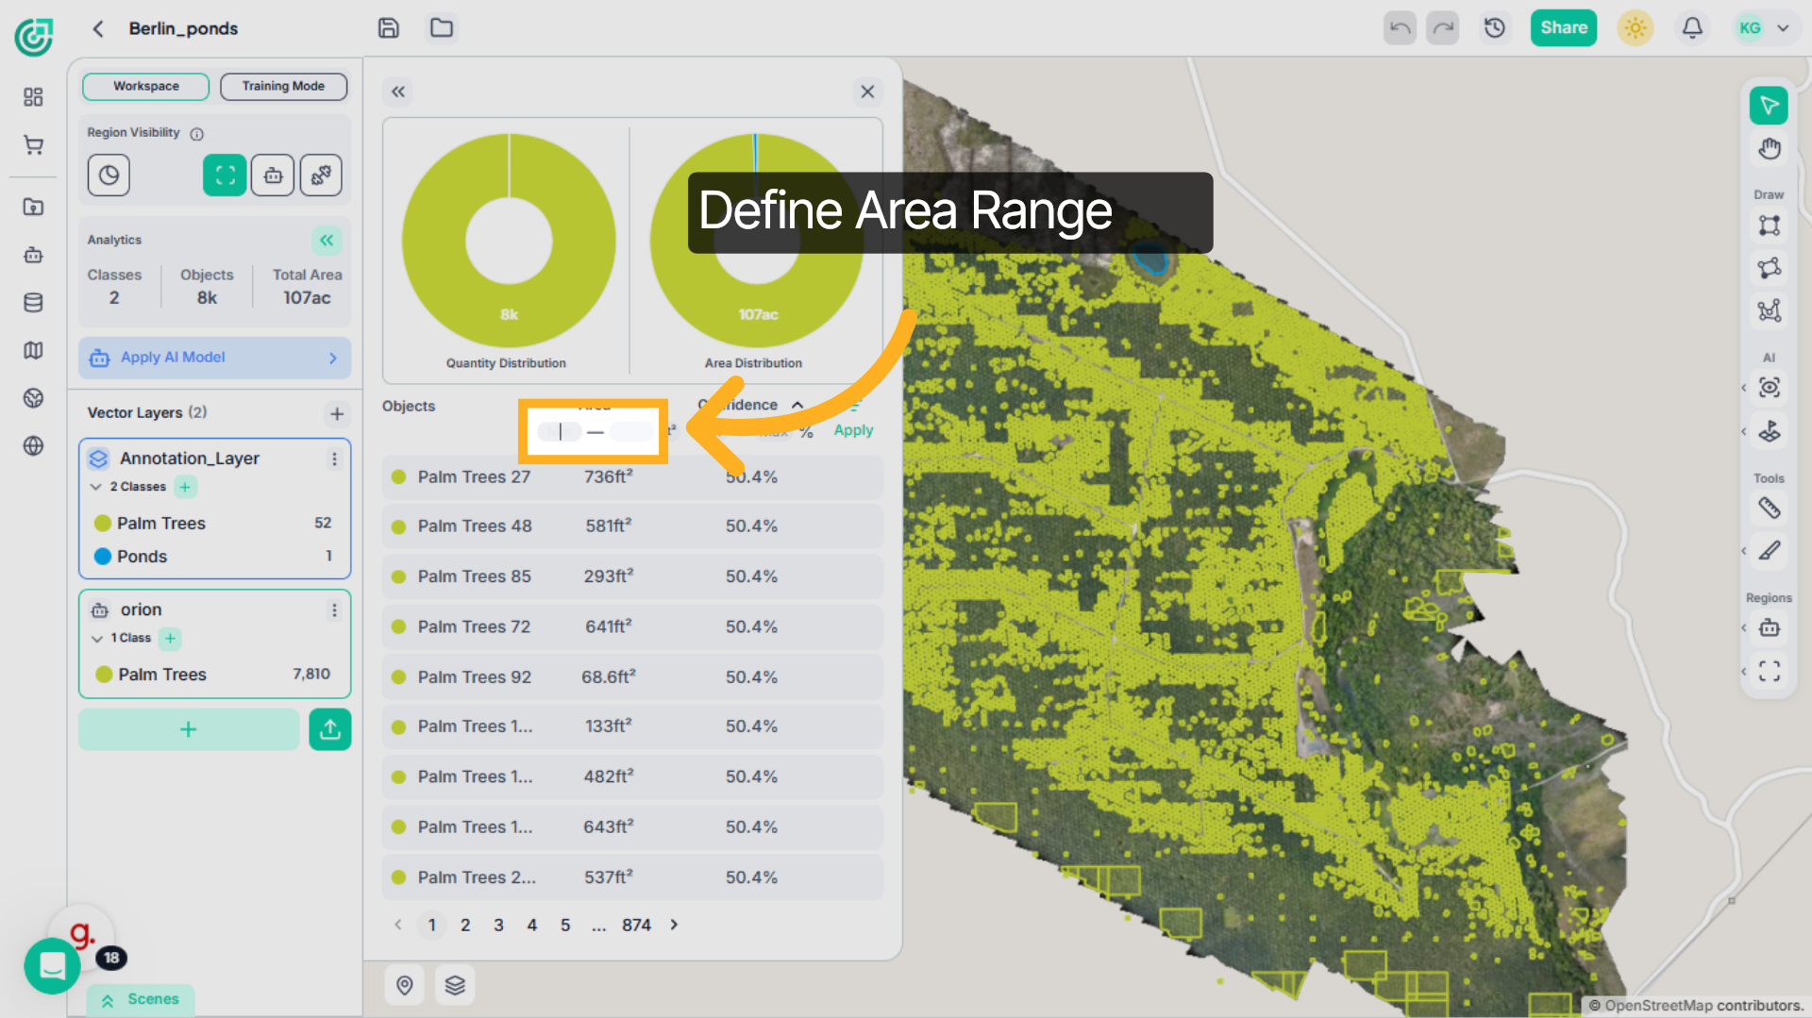Screen dimensions: 1812x1018
Task: Toggle bounding region visibility button
Action: pos(225,175)
